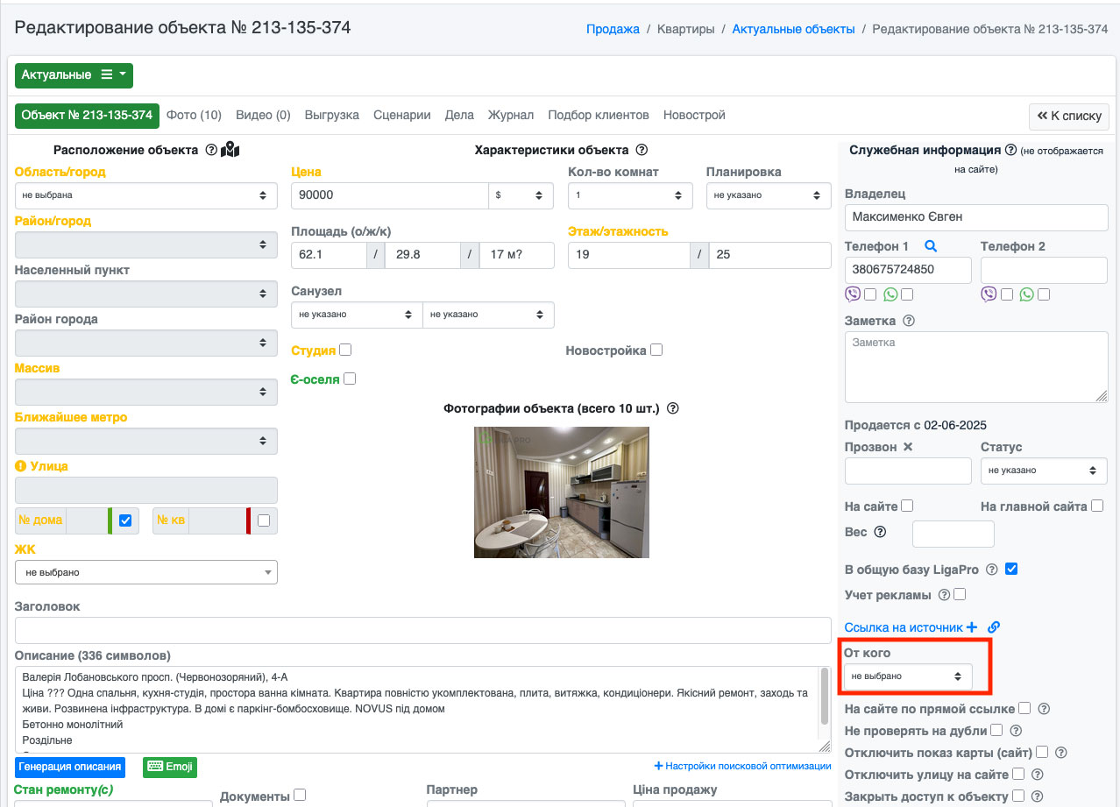Check the Новостройка checkbox

click(x=656, y=350)
